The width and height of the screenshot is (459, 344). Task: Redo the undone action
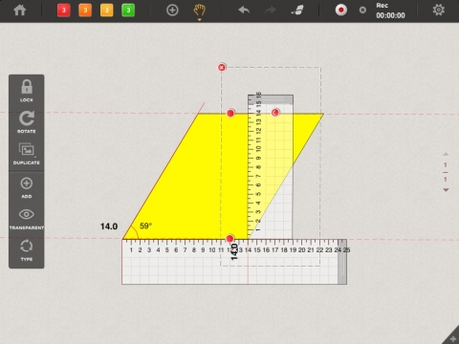[271, 11]
